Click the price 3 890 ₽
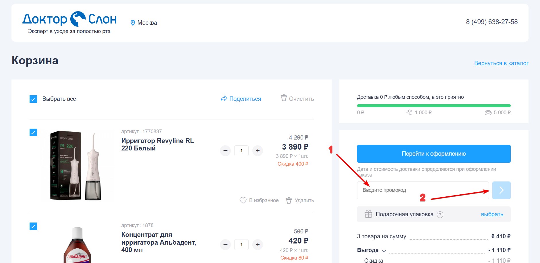 click(295, 147)
